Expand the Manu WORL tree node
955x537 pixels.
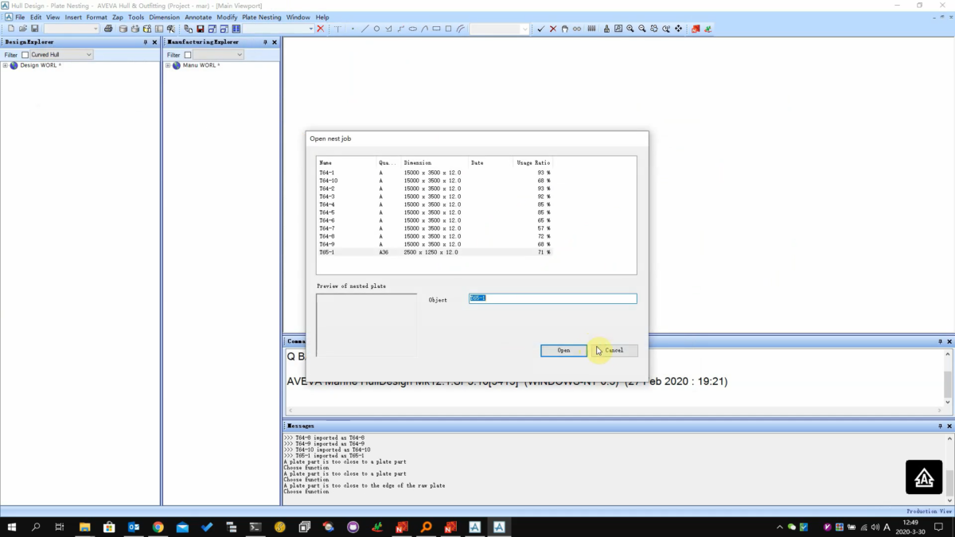coord(168,65)
